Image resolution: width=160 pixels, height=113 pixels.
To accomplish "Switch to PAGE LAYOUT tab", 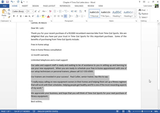I will [49, 6].
